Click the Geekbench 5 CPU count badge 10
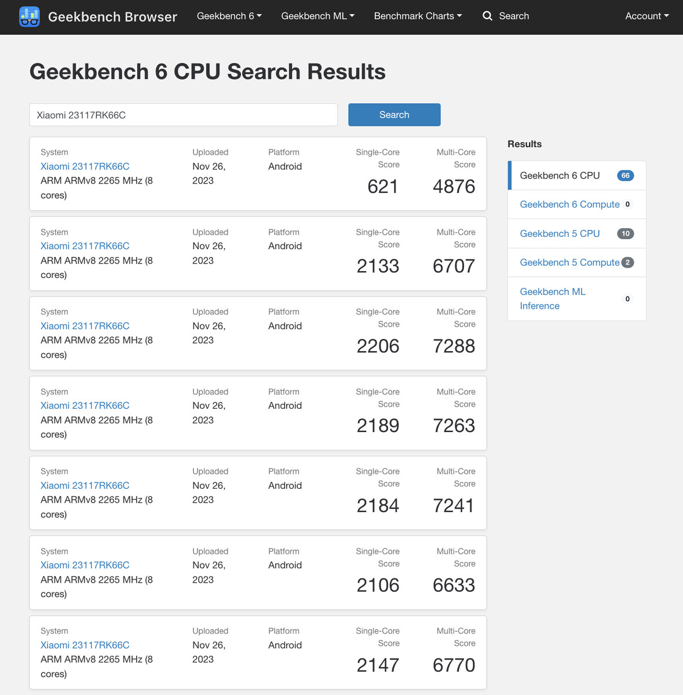 [x=626, y=233]
